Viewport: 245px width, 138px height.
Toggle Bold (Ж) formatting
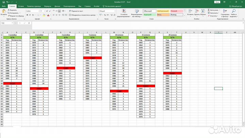pos(27,15)
